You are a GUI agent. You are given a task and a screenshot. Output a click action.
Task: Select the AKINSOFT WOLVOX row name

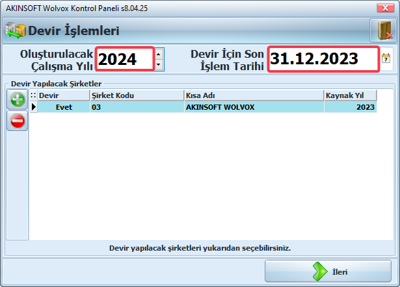coord(254,107)
